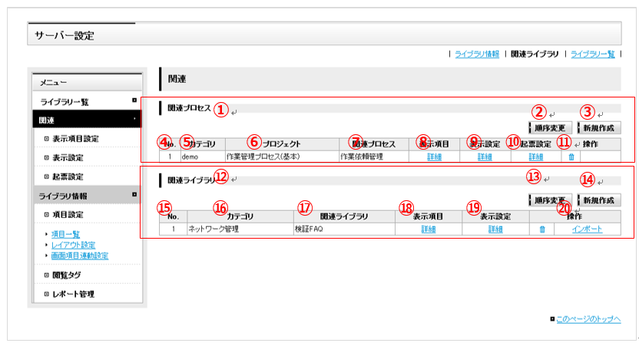Open 表示項目 詳細 link for demo row
639x343 pixels.
[435, 157]
